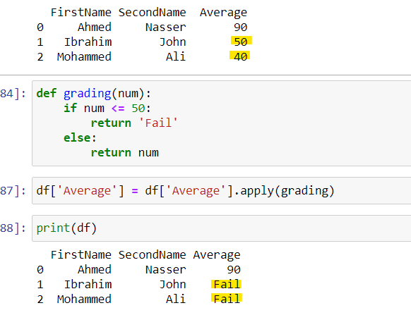Click the SecondName header in bottom output
This screenshot has height=327, width=411.
click(x=152, y=255)
